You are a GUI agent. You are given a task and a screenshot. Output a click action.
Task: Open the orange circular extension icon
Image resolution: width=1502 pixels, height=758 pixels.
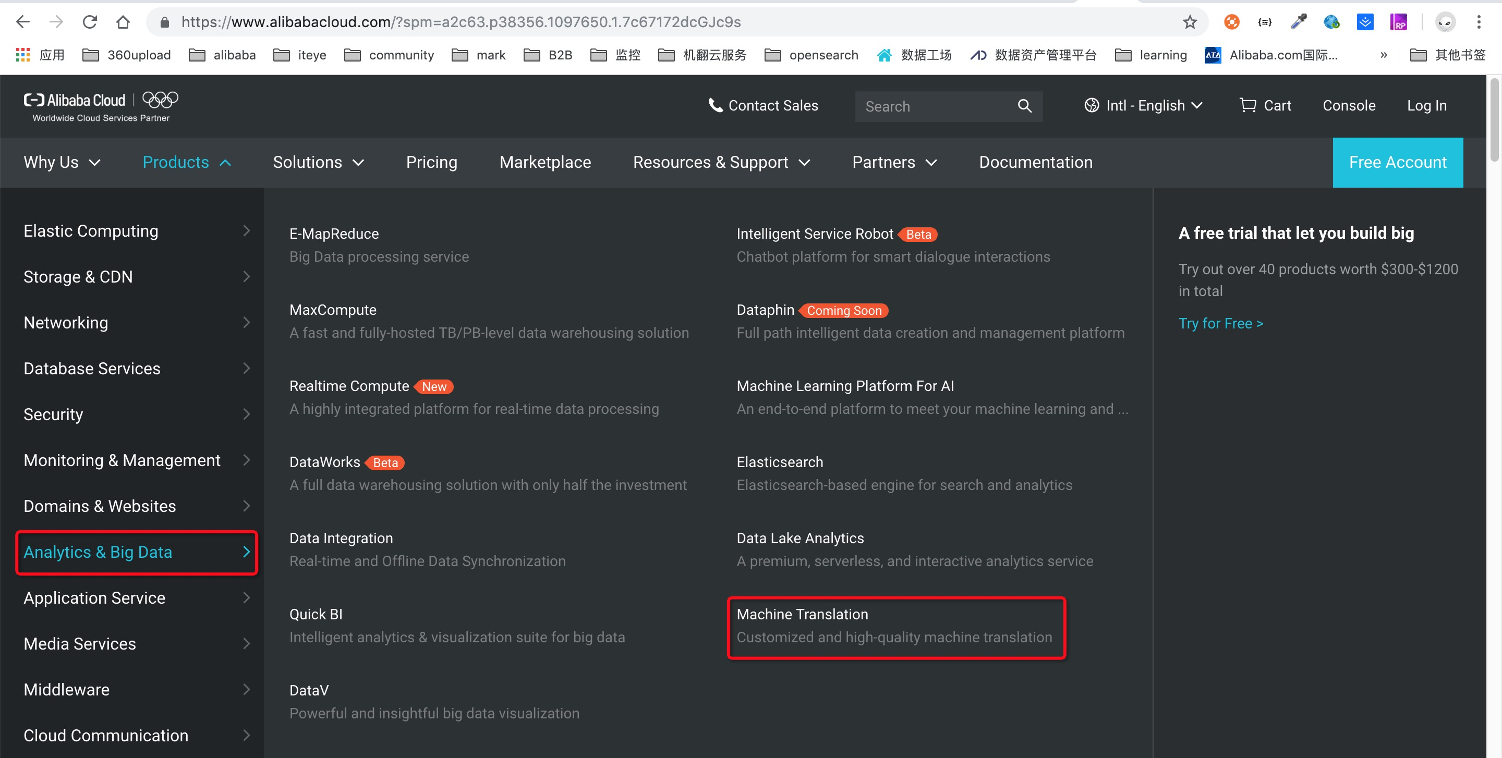click(x=1231, y=22)
